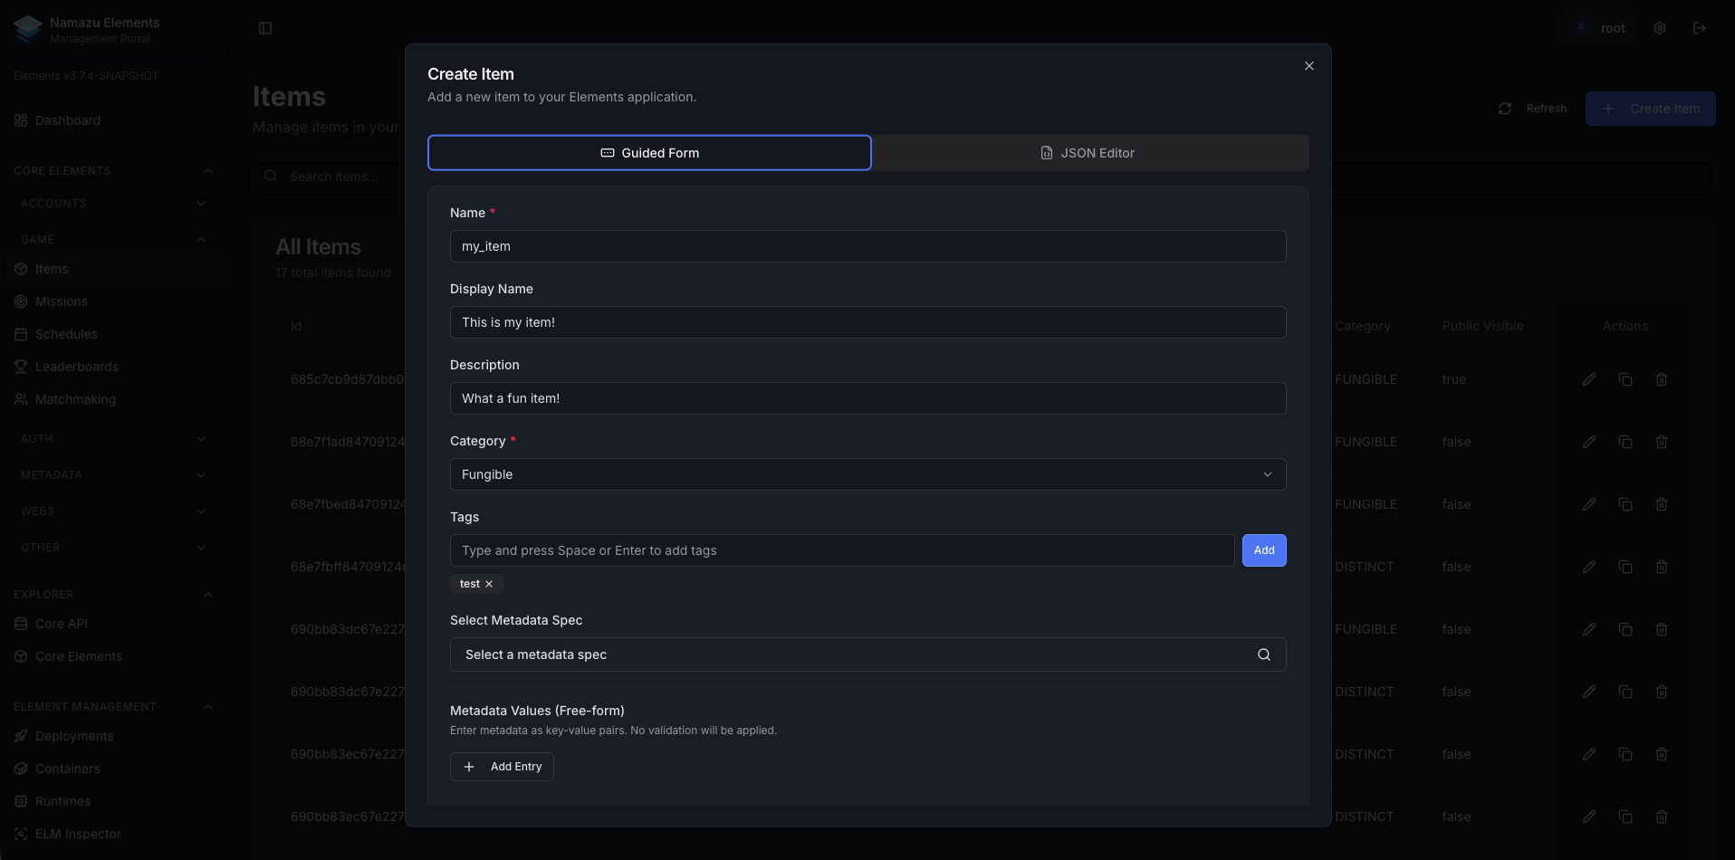This screenshot has height=860, width=1735.
Task: Remove the 'test' tag chip
Action: (489, 584)
